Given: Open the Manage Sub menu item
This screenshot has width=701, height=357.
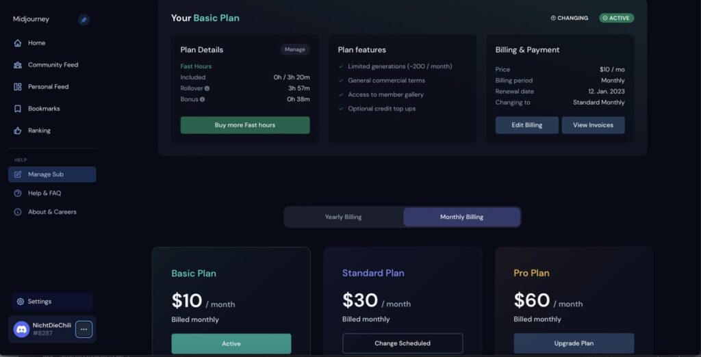Looking at the screenshot, I should 52,174.
